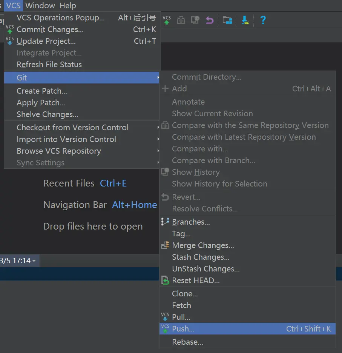Choose Clone in Git submenu
The height and width of the screenshot is (353, 342).
(x=247, y=294)
